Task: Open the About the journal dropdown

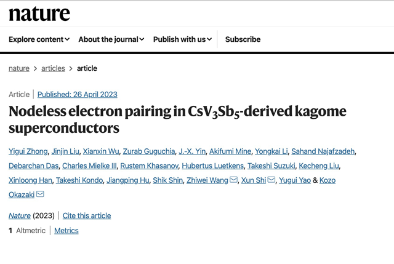Action: pos(111,39)
